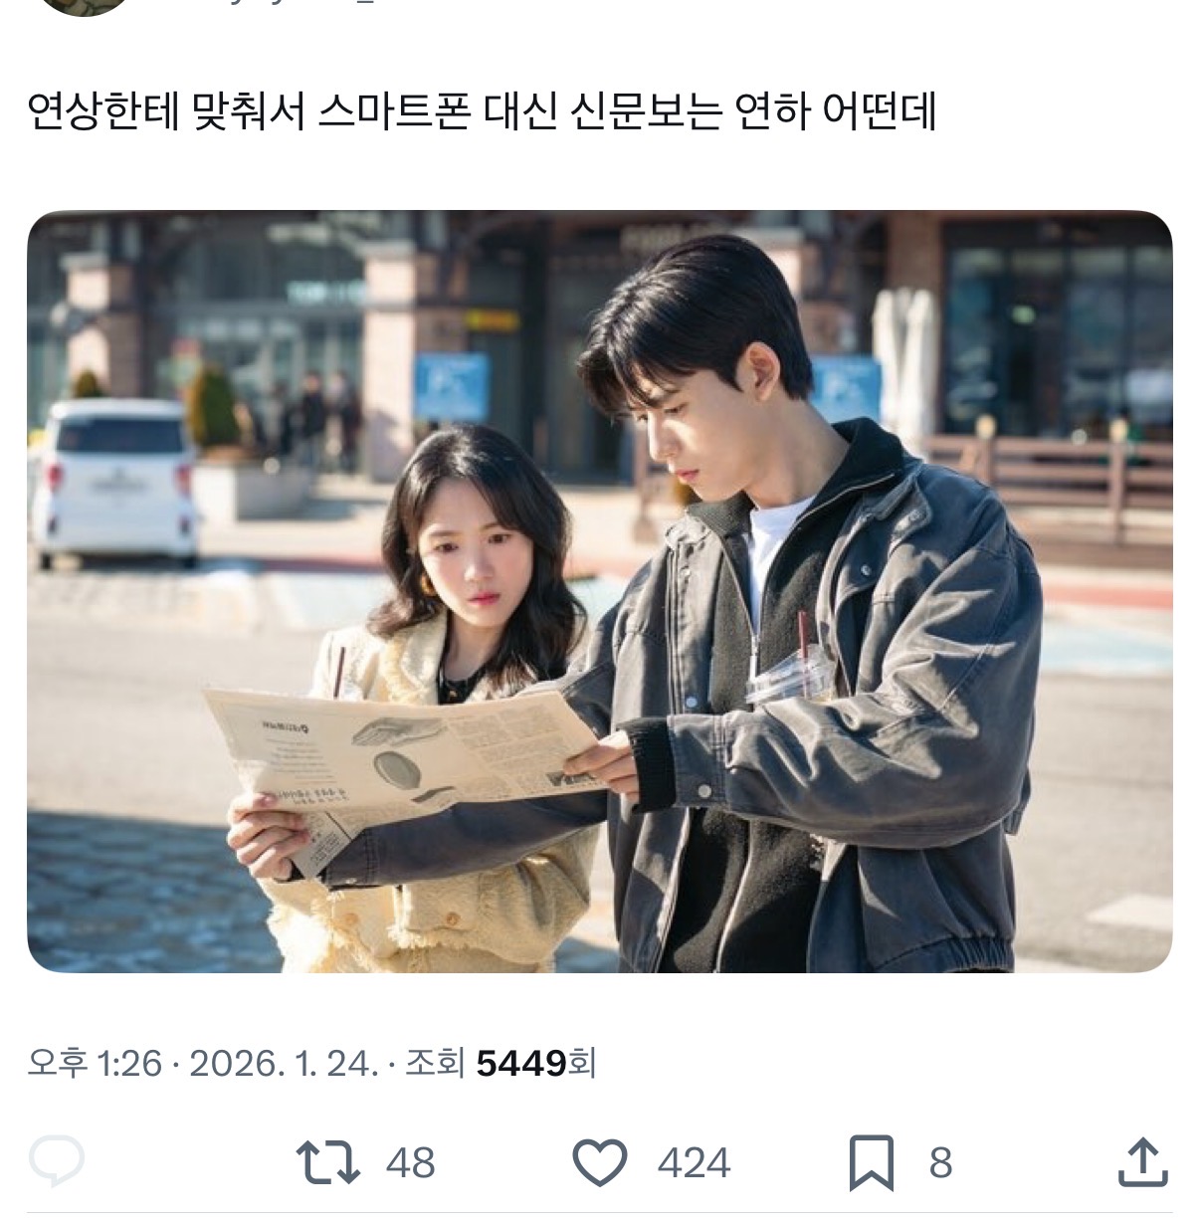1200x1224 pixels.
Task: Open the attached photo of the couple
Action: click(x=599, y=591)
